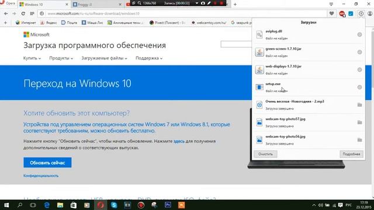This screenshot has width=374, height=210.
Task: Open the Opera menu button
Action: [x=8, y=3]
